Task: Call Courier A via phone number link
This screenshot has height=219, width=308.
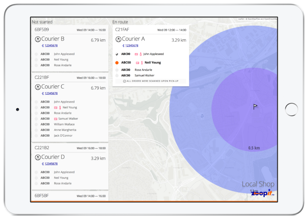Action: 132,46
